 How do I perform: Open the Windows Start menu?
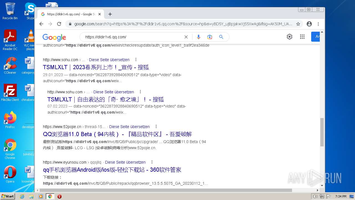click(x=8, y=196)
